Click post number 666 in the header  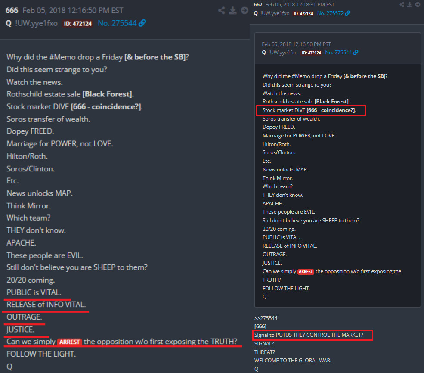click(12, 10)
